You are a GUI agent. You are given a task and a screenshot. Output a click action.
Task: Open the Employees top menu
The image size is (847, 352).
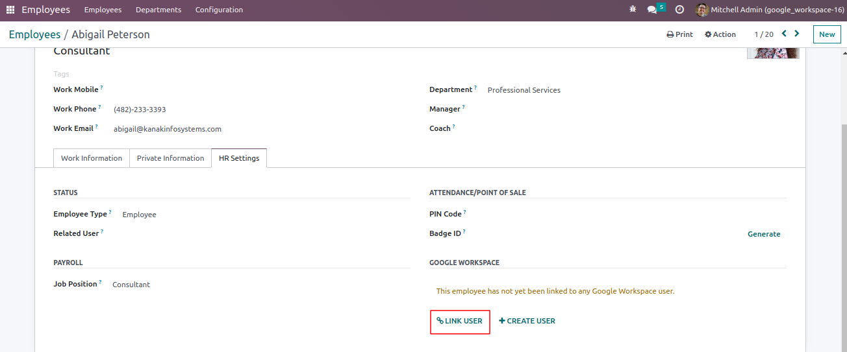tap(103, 10)
